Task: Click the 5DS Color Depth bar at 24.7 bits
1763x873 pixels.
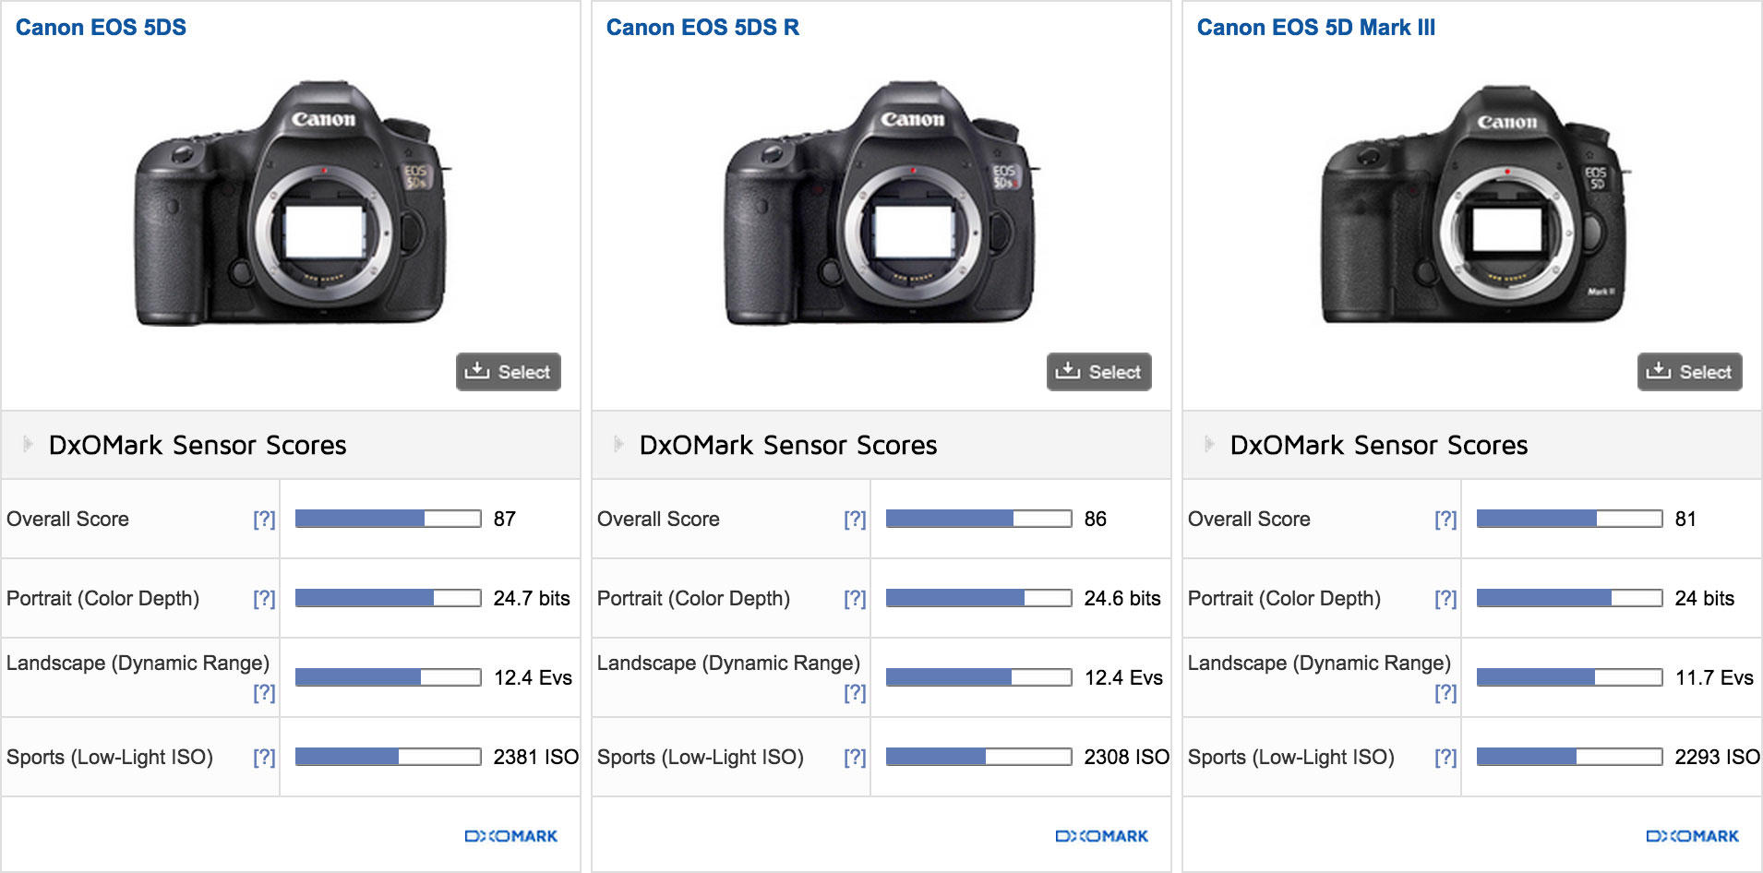Action: click(389, 598)
